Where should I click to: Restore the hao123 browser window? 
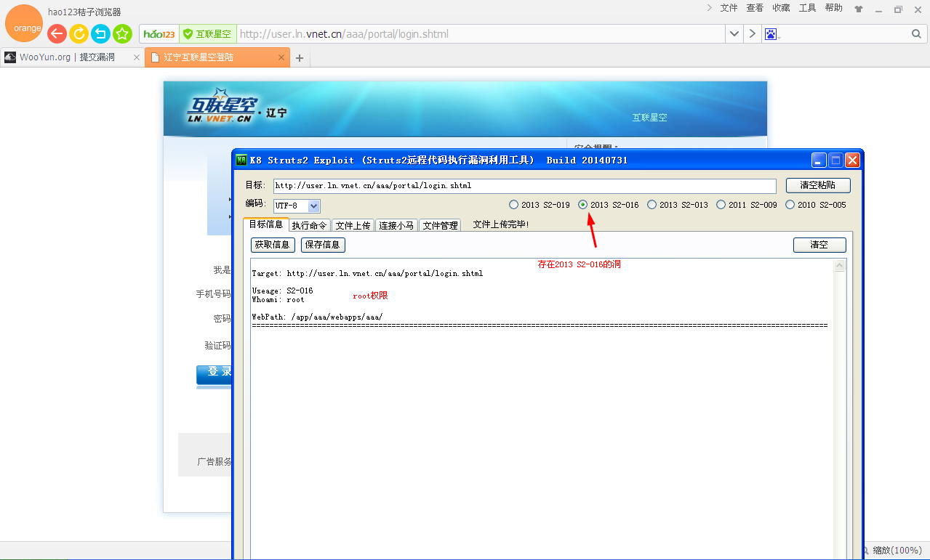(x=898, y=9)
